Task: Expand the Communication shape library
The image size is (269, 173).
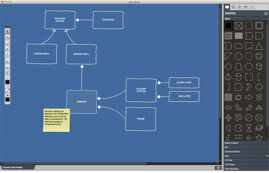Action: [x=232, y=152]
